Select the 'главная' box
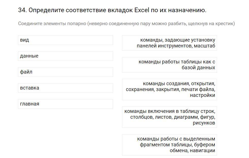The height and width of the screenshot is (158, 249). [65, 104]
